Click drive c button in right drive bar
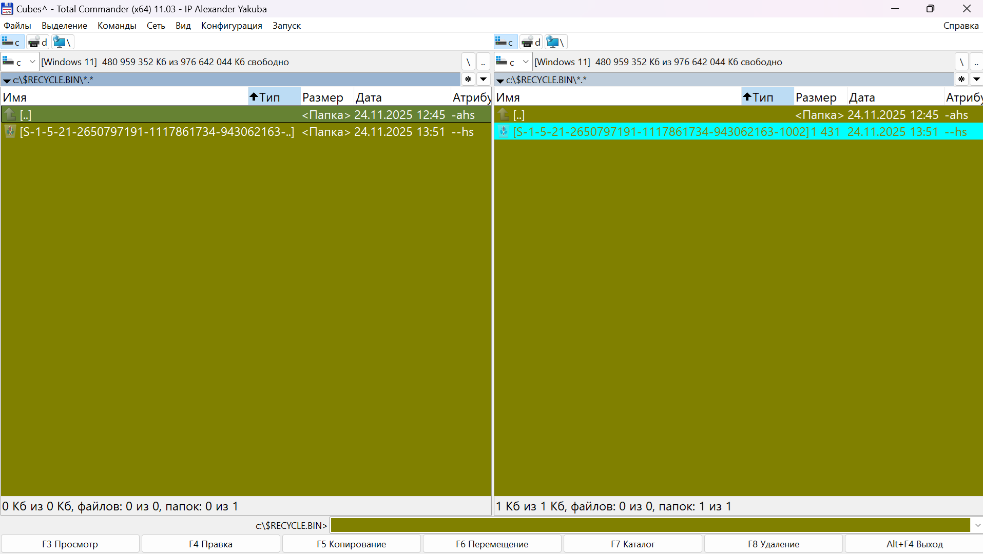 (x=506, y=42)
